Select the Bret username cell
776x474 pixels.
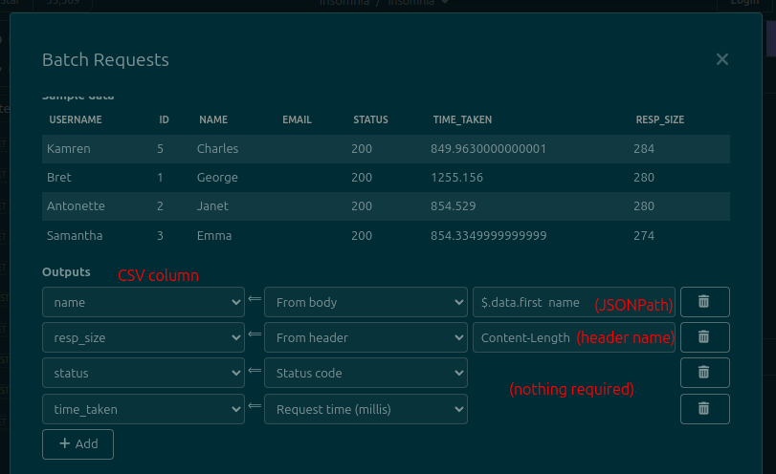point(59,178)
